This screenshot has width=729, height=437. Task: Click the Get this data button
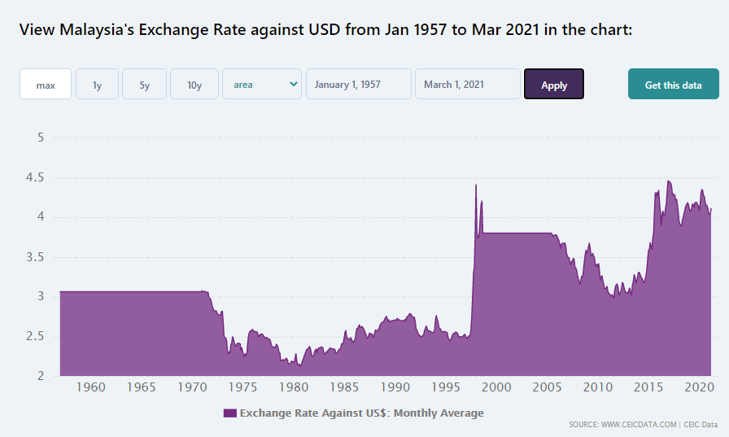tap(673, 84)
